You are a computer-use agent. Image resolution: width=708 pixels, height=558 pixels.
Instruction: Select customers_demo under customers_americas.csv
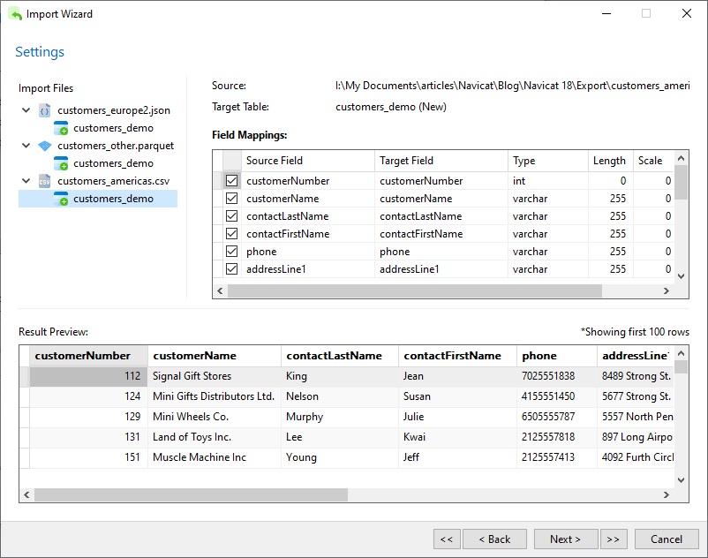coord(113,199)
